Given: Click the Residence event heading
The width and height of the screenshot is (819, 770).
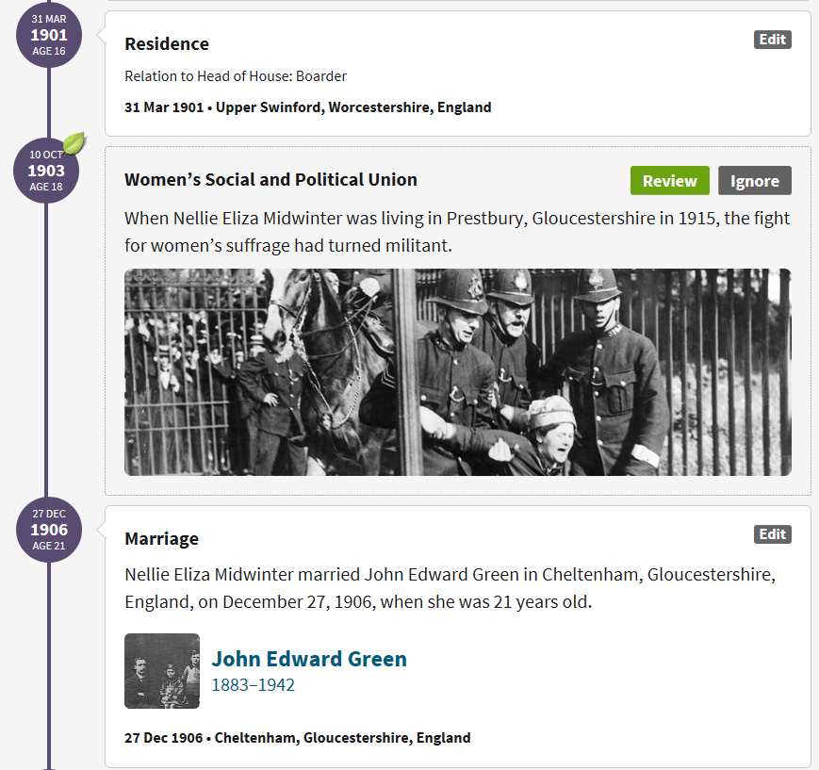Looking at the screenshot, I should pos(167,44).
